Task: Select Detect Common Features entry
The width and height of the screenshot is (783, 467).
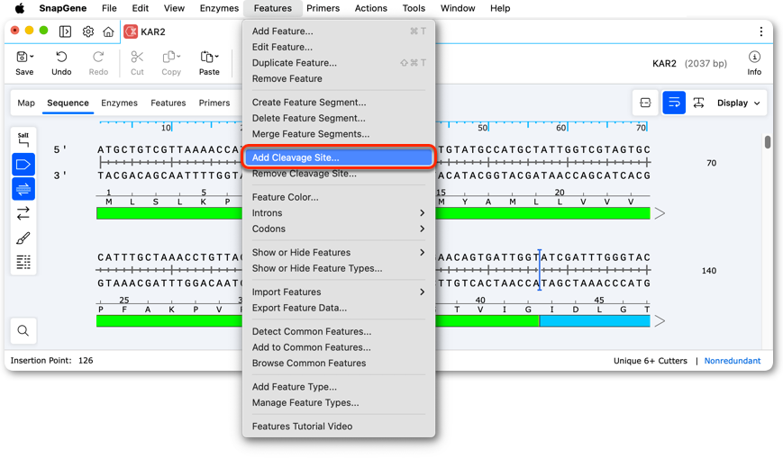Action: pyautogui.click(x=339, y=331)
